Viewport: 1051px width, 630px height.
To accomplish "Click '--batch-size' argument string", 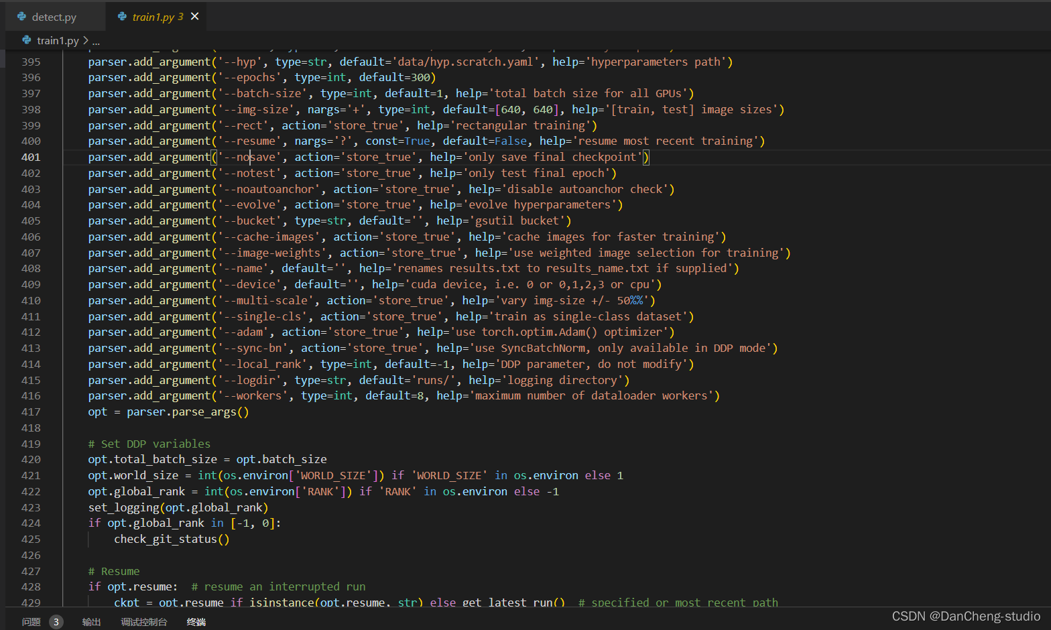I will 262,94.
